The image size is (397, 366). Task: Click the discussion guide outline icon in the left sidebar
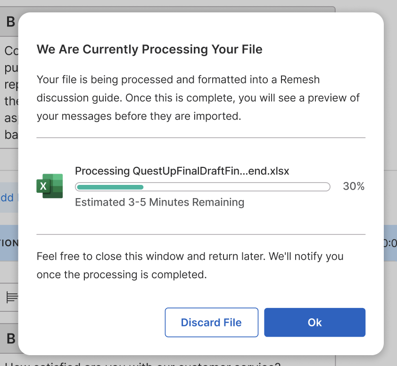click(x=11, y=298)
